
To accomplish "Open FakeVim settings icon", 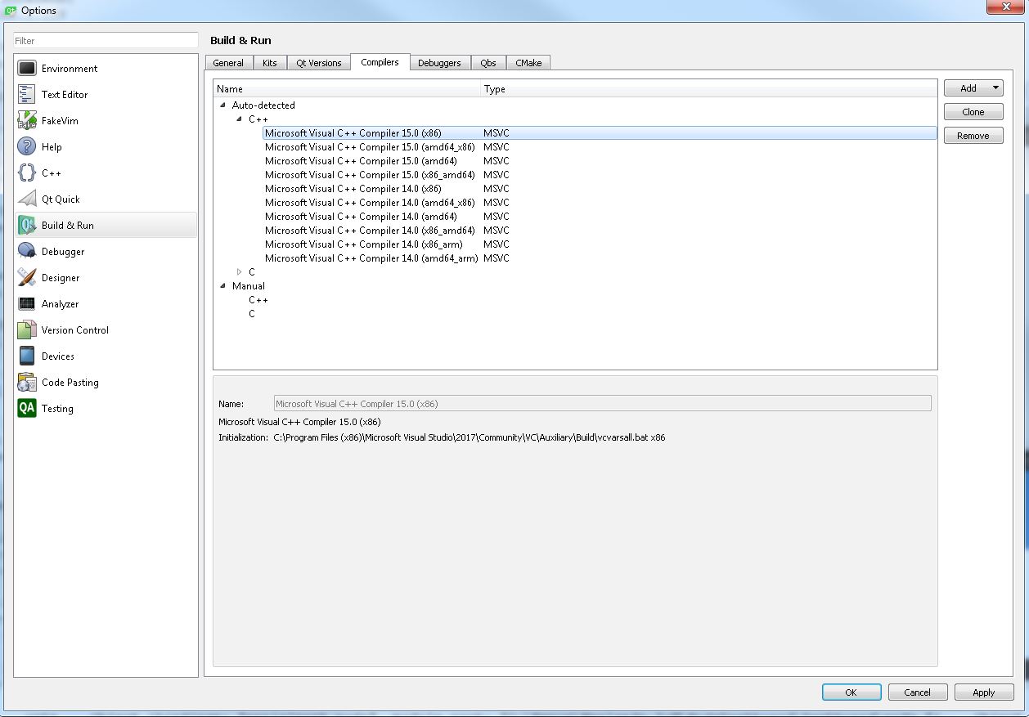I will (27, 121).
